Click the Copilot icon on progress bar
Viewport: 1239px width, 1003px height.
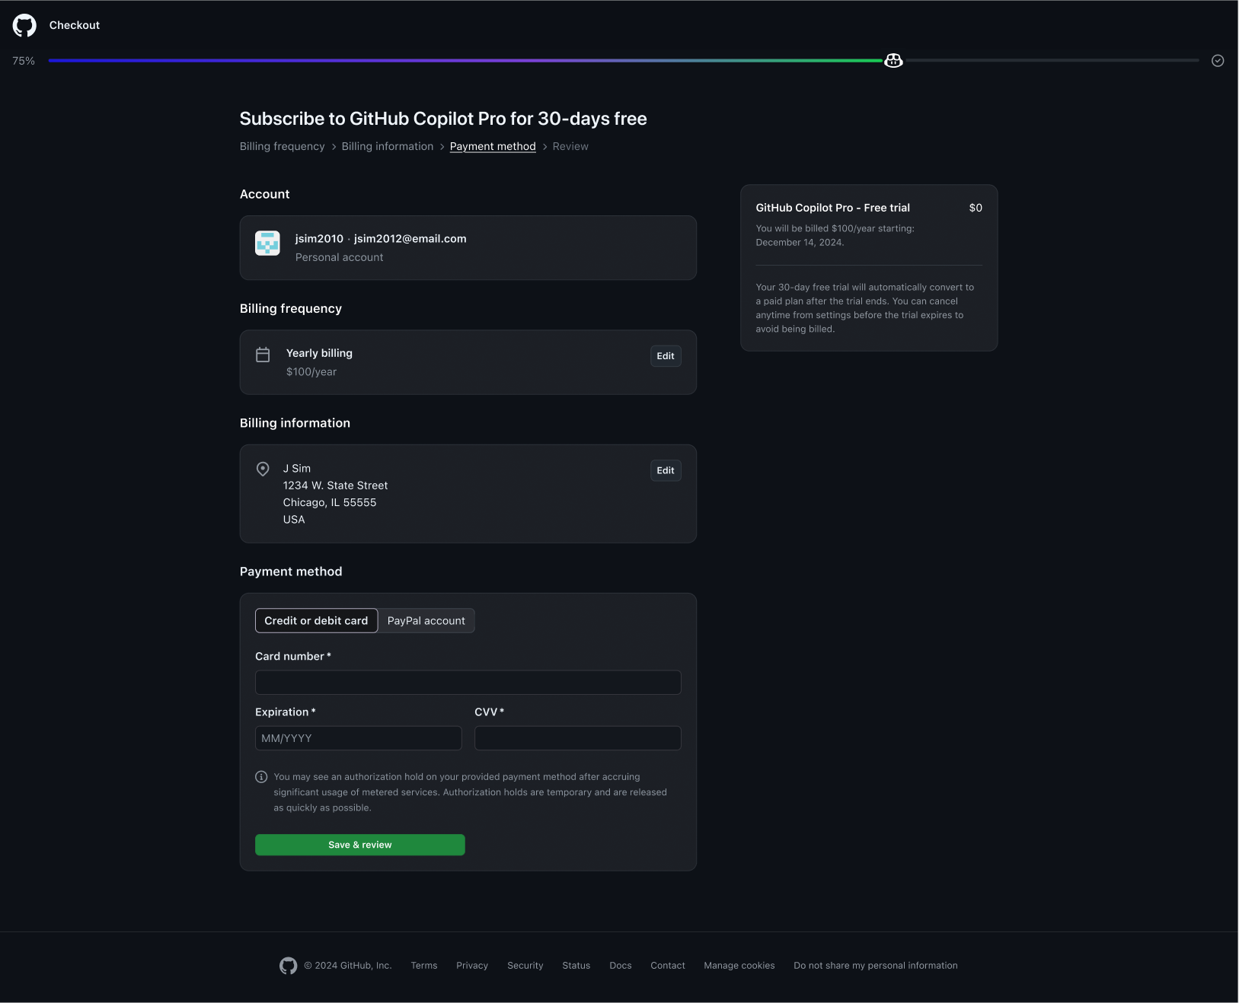tap(893, 61)
